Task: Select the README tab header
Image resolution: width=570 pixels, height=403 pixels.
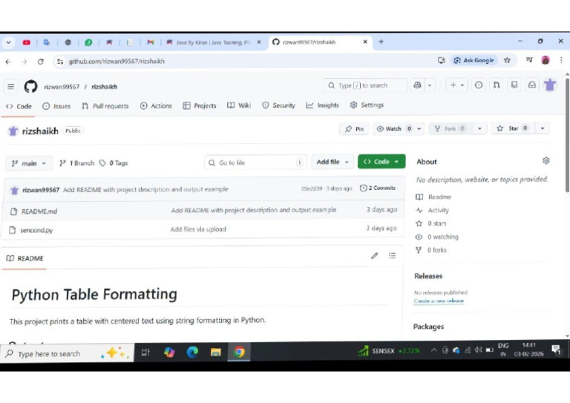Action: click(24, 258)
